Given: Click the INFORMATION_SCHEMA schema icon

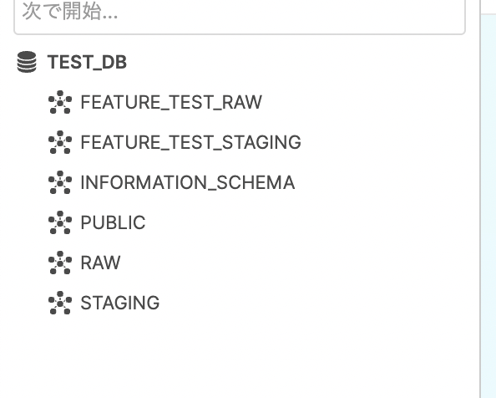Looking at the screenshot, I should [60, 182].
